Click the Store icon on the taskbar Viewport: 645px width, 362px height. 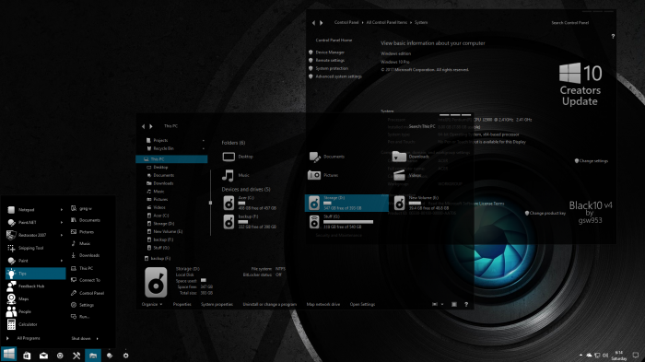tap(27, 356)
